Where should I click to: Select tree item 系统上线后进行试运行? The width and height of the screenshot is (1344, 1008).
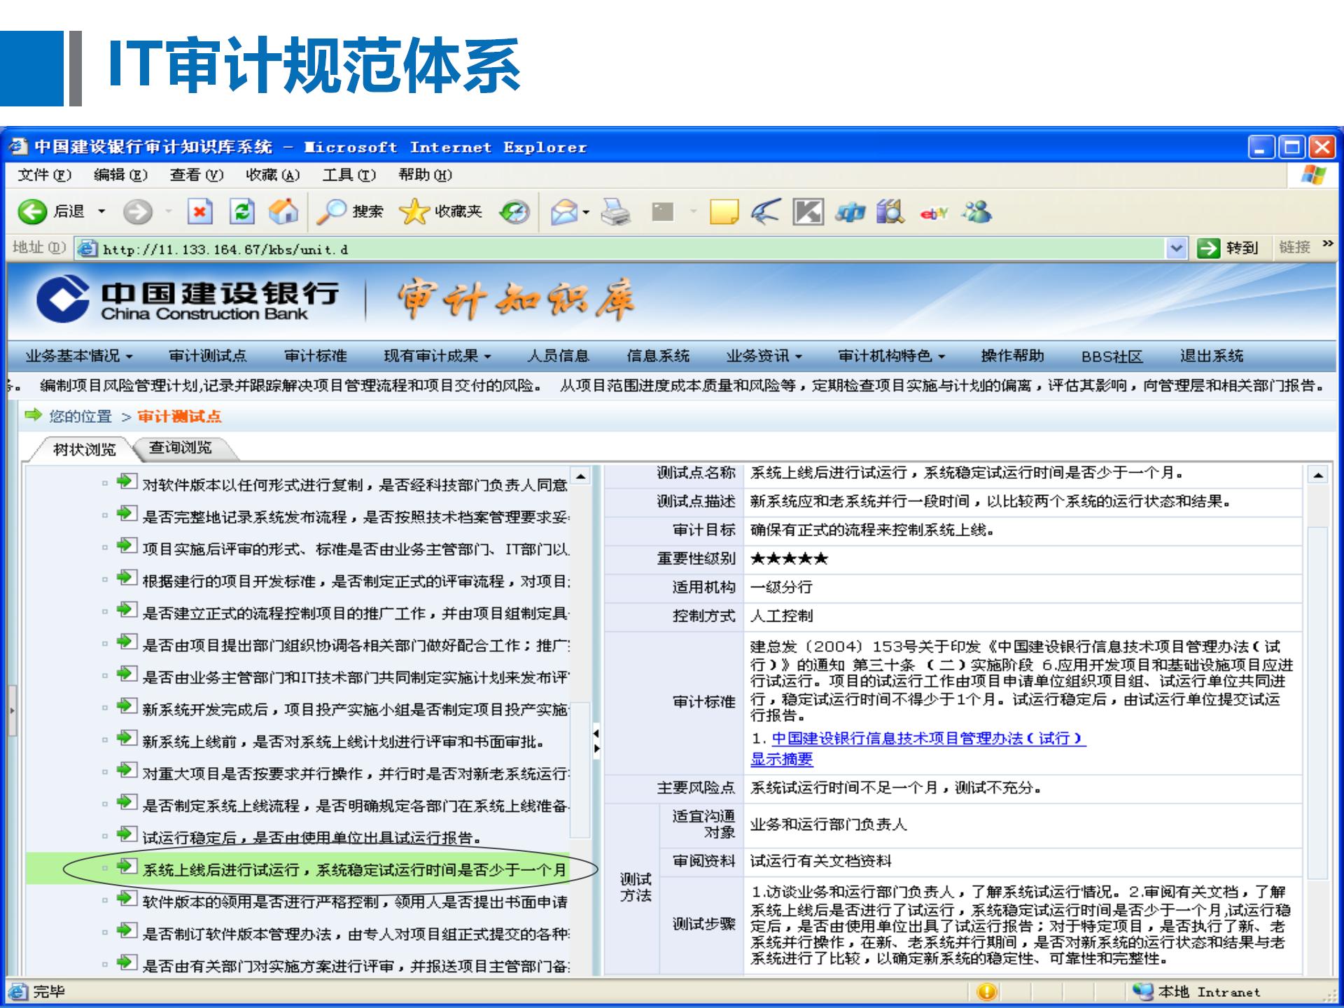pyautogui.click(x=353, y=870)
